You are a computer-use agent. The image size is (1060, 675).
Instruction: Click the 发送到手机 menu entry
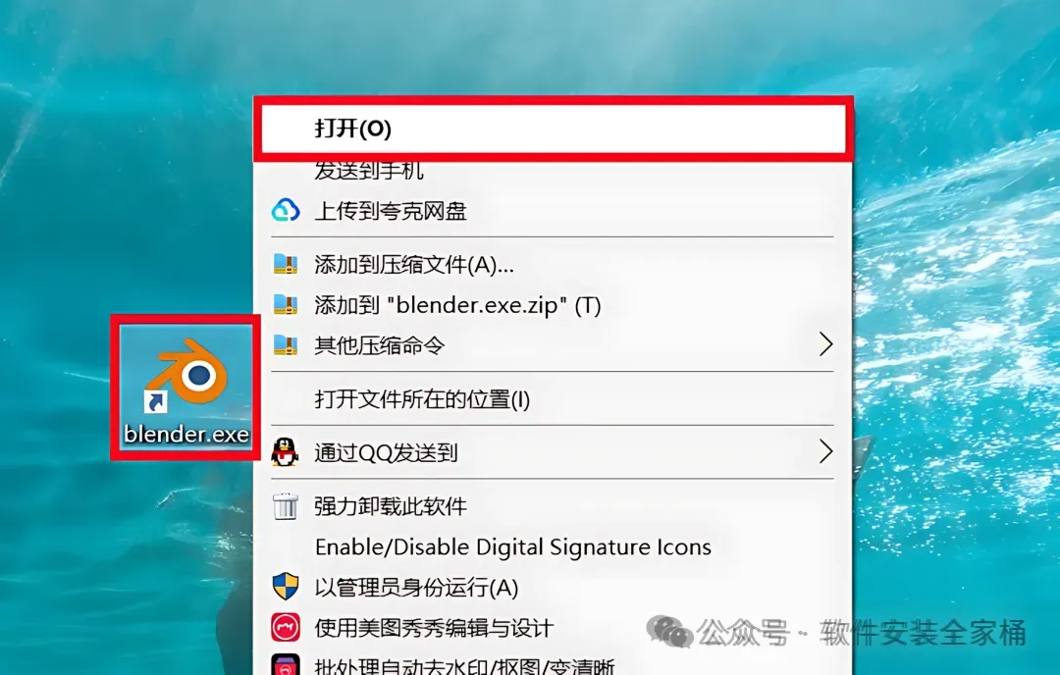point(553,172)
